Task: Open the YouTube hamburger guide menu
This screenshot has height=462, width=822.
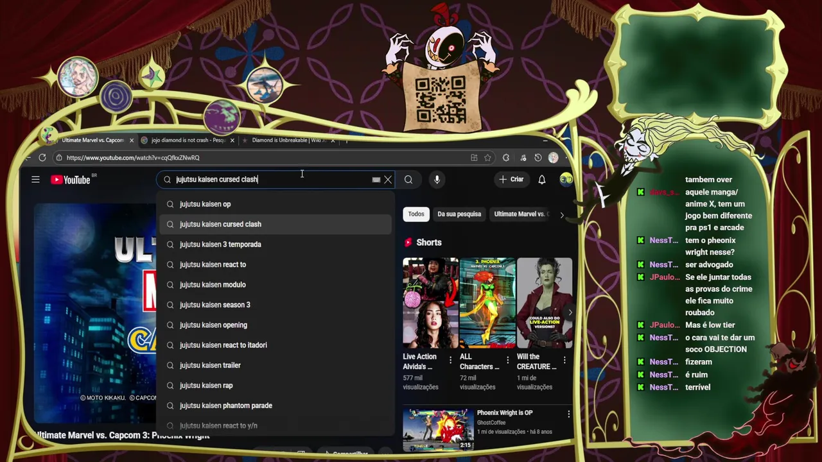Action: (35, 180)
